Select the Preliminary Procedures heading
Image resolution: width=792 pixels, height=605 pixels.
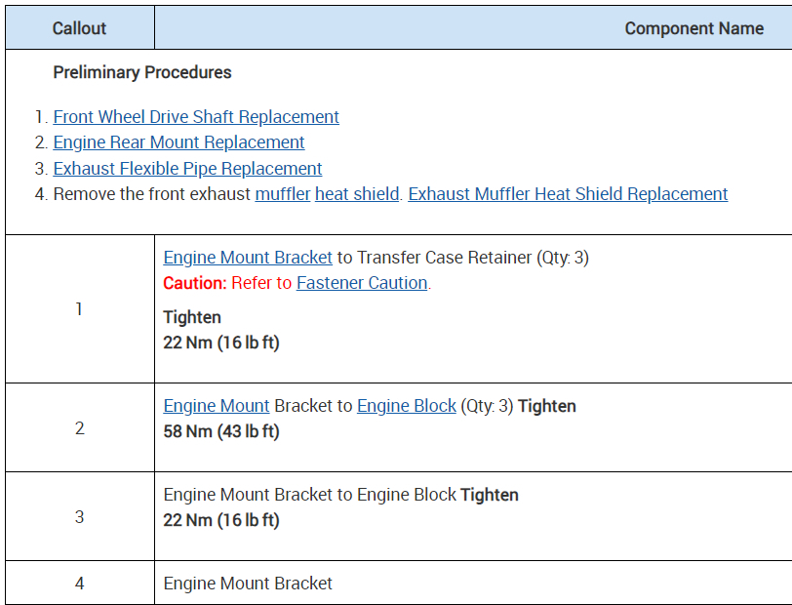pyautogui.click(x=142, y=72)
